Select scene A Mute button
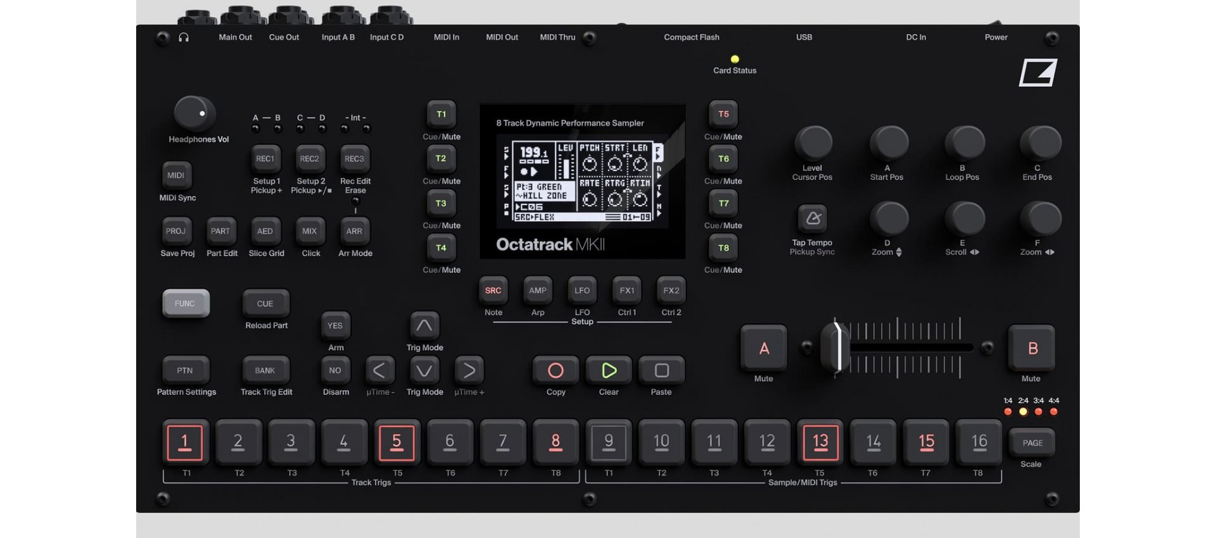 coord(764,348)
